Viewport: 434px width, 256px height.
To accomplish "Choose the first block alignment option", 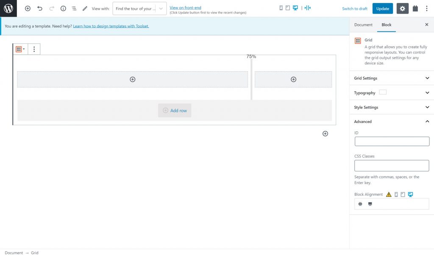I will (360, 204).
